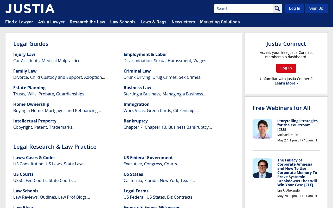This screenshot has height=208, width=333.
Task: Open the Family Law guide
Action: pos(25,71)
